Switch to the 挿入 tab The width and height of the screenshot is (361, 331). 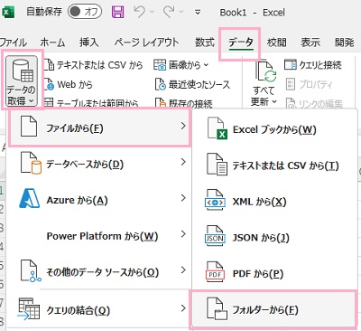89,43
